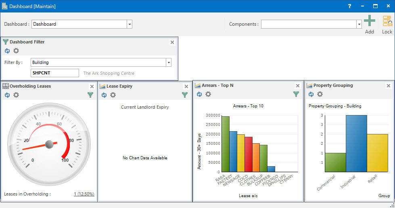Viewport: 395px width, 208px height.
Task: Open the window Help question mark
Action: point(349,6)
